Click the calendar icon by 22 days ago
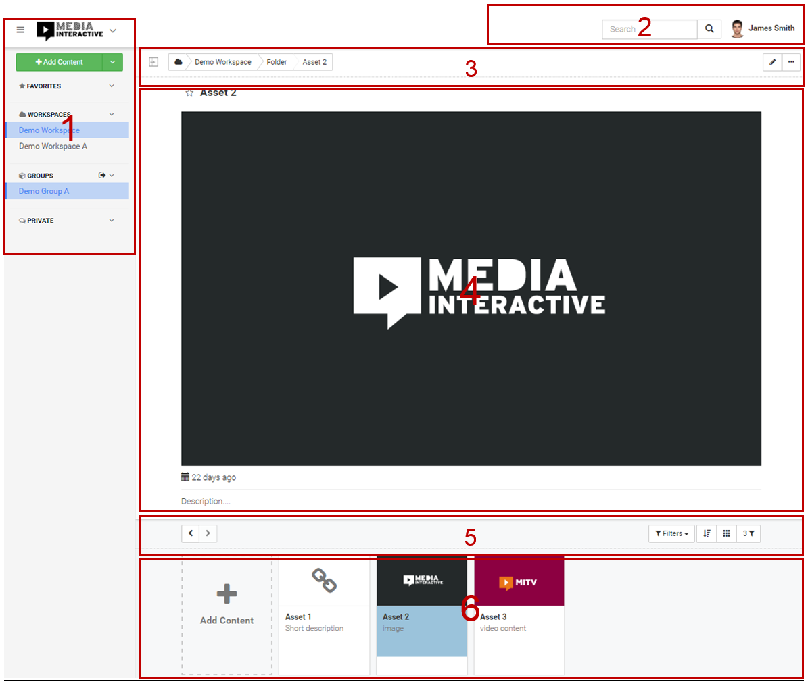 pos(185,477)
